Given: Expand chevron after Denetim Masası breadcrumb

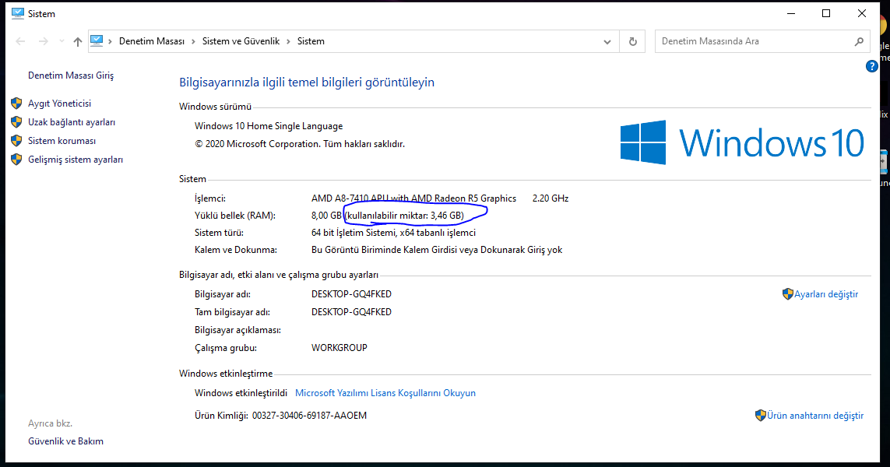Looking at the screenshot, I should point(194,41).
